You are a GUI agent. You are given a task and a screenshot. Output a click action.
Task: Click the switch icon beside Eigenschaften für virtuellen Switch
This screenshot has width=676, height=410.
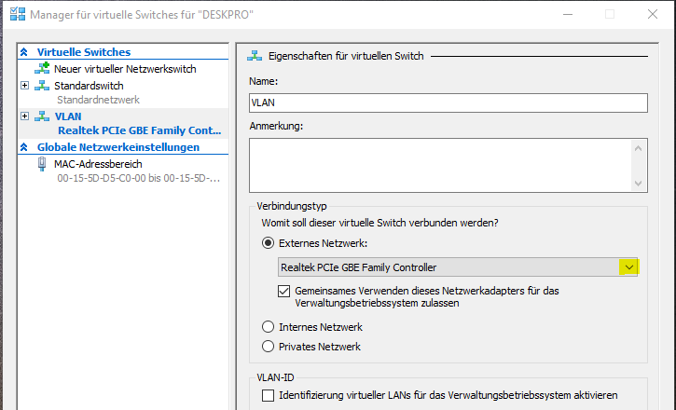point(255,56)
